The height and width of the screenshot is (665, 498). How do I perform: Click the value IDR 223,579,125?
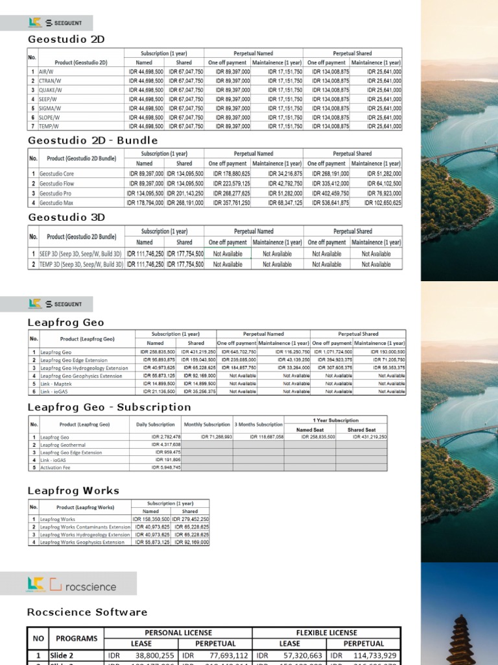(231, 184)
